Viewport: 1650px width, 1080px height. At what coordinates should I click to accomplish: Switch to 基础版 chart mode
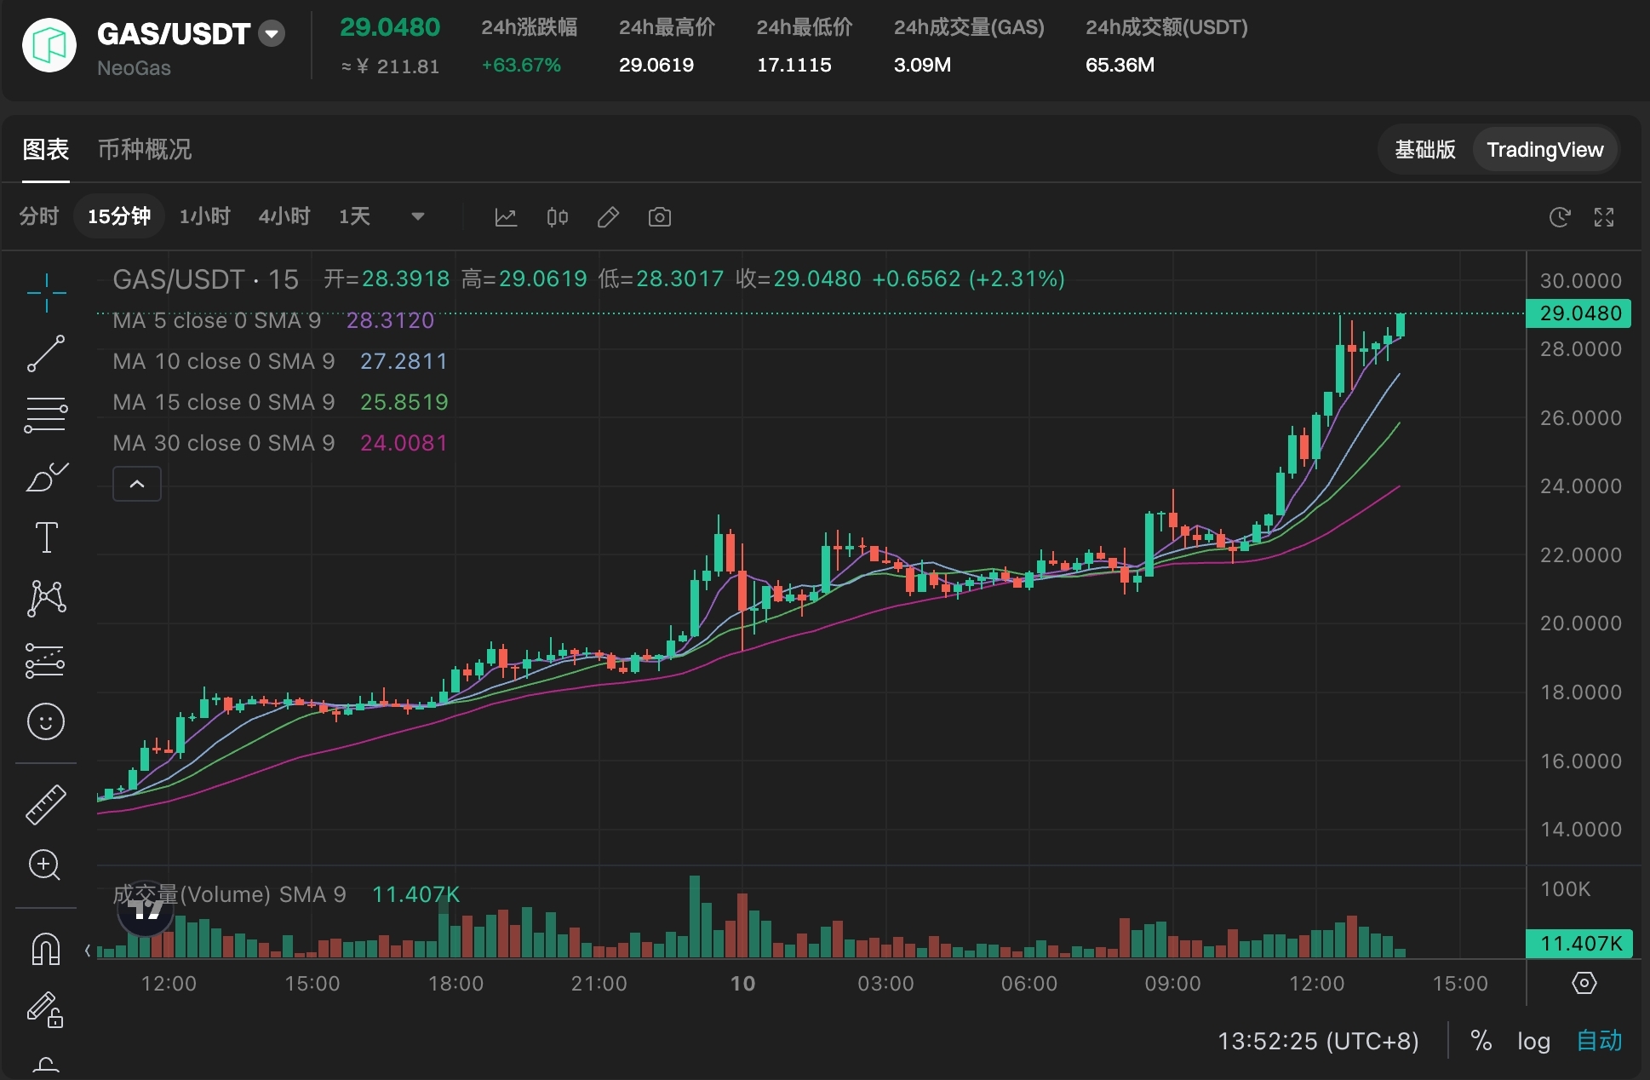[1424, 150]
